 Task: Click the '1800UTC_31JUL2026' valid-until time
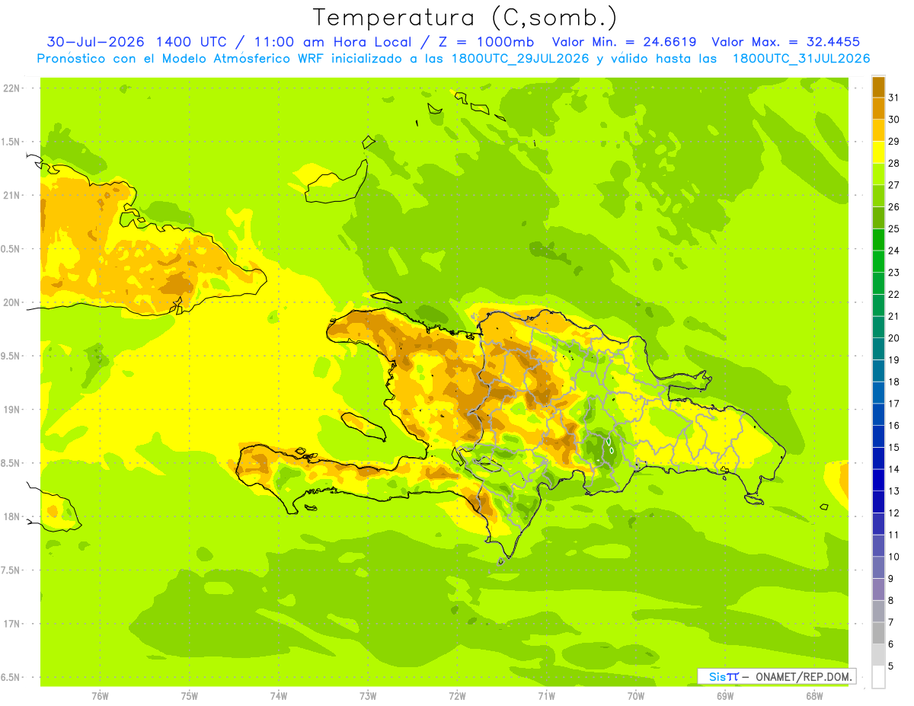coord(802,59)
